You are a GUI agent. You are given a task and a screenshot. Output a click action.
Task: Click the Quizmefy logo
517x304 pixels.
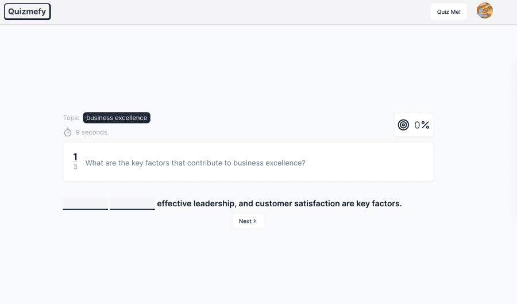tap(28, 11)
